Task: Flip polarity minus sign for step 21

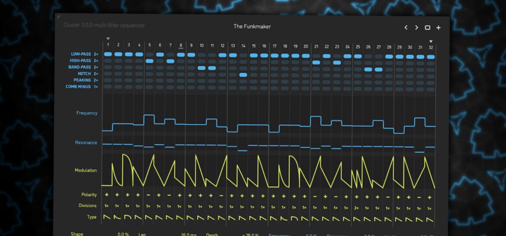Action: coord(315,196)
